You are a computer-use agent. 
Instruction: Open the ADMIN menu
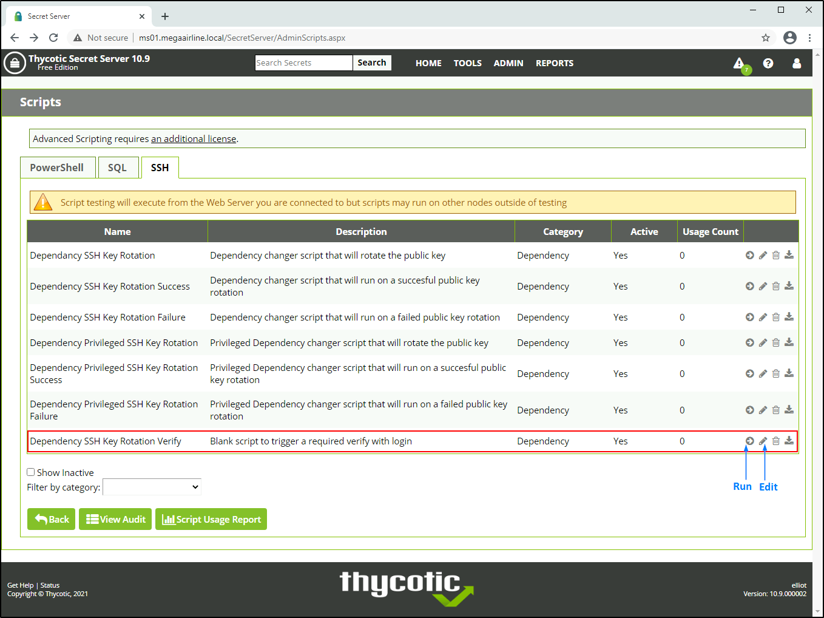508,63
